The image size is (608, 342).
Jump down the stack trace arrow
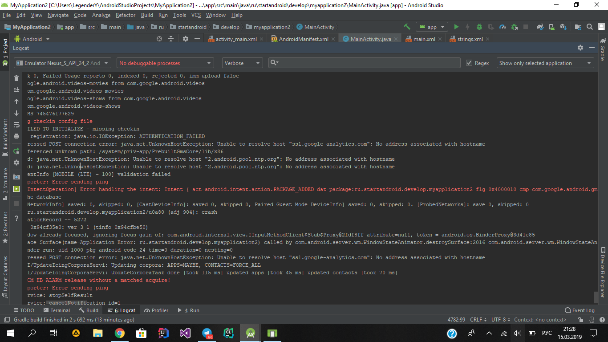pyautogui.click(x=16, y=113)
